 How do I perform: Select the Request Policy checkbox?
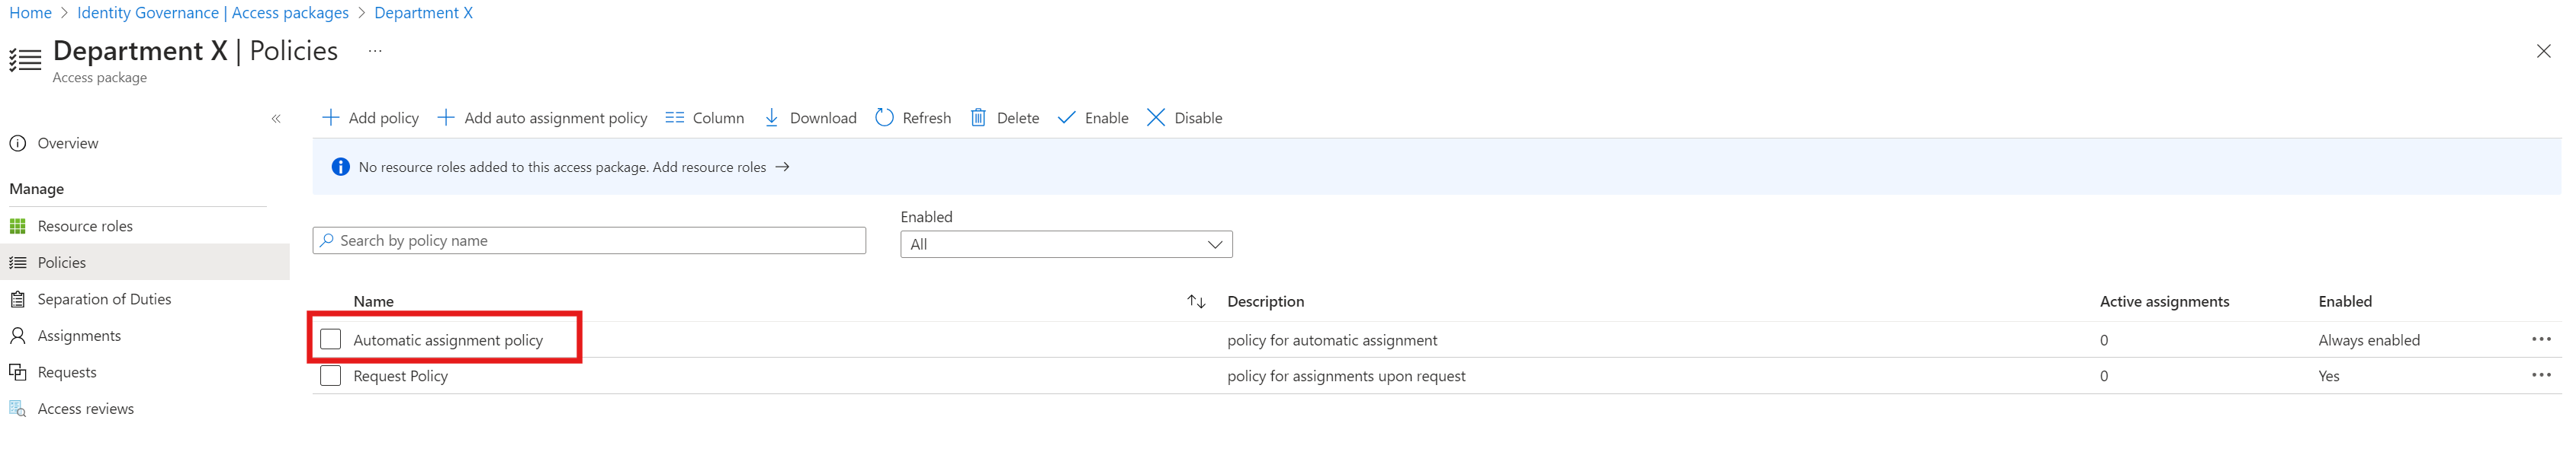(x=331, y=376)
